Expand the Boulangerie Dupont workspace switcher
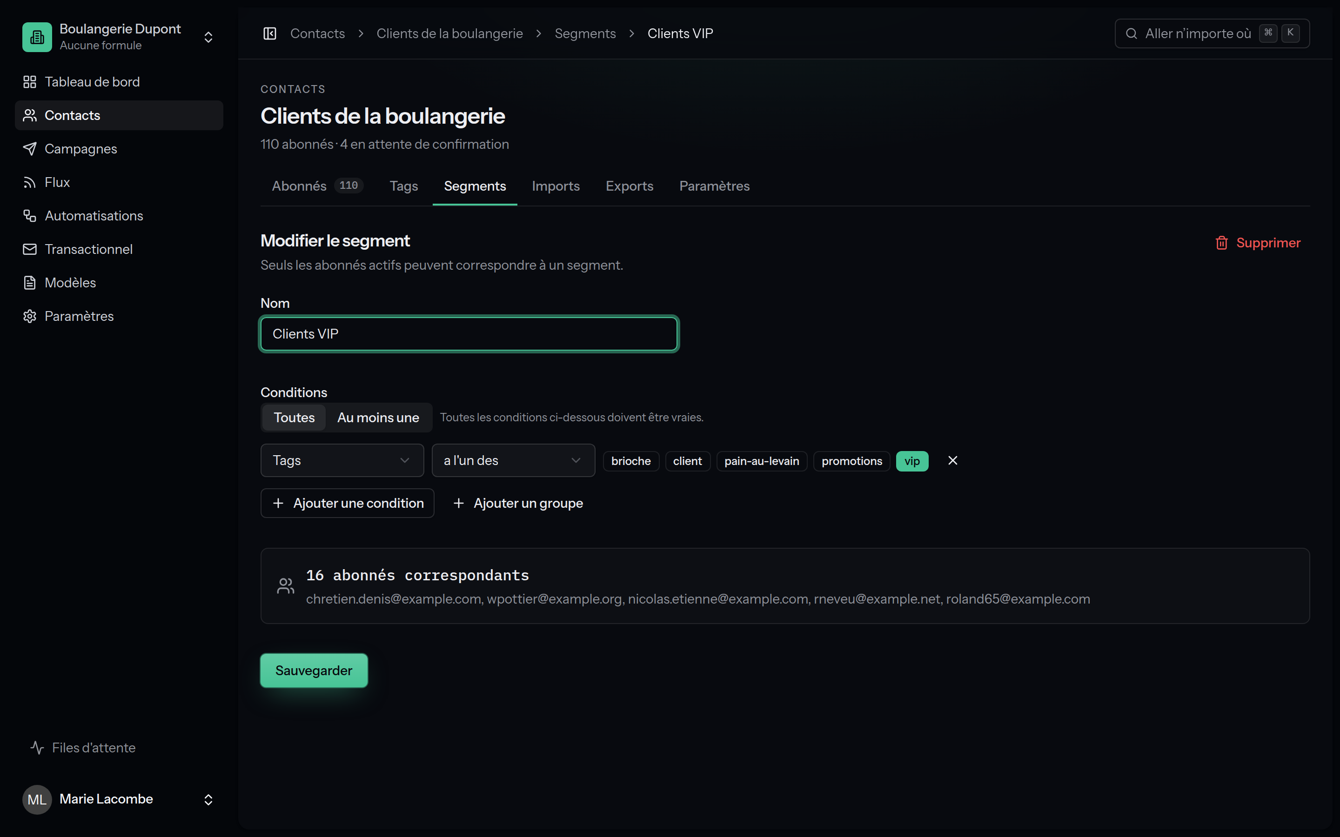Viewport: 1340px width, 837px height. pyautogui.click(x=208, y=37)
